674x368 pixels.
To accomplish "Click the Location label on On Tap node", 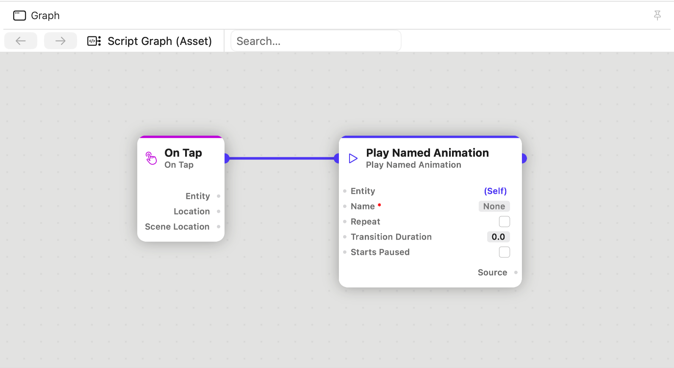I will click(x=192, y=212).
